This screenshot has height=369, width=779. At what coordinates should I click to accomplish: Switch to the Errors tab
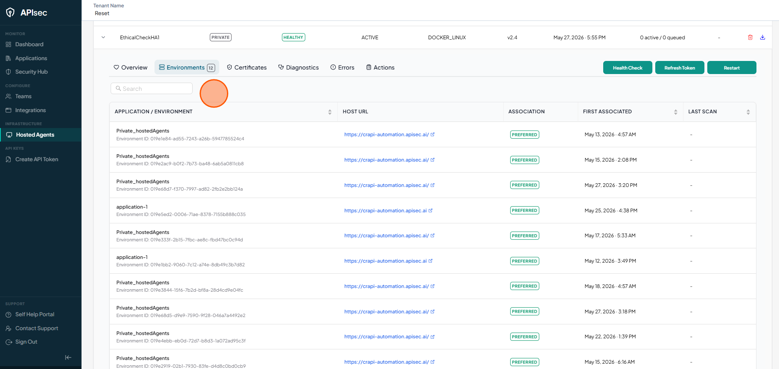(342, 67)
